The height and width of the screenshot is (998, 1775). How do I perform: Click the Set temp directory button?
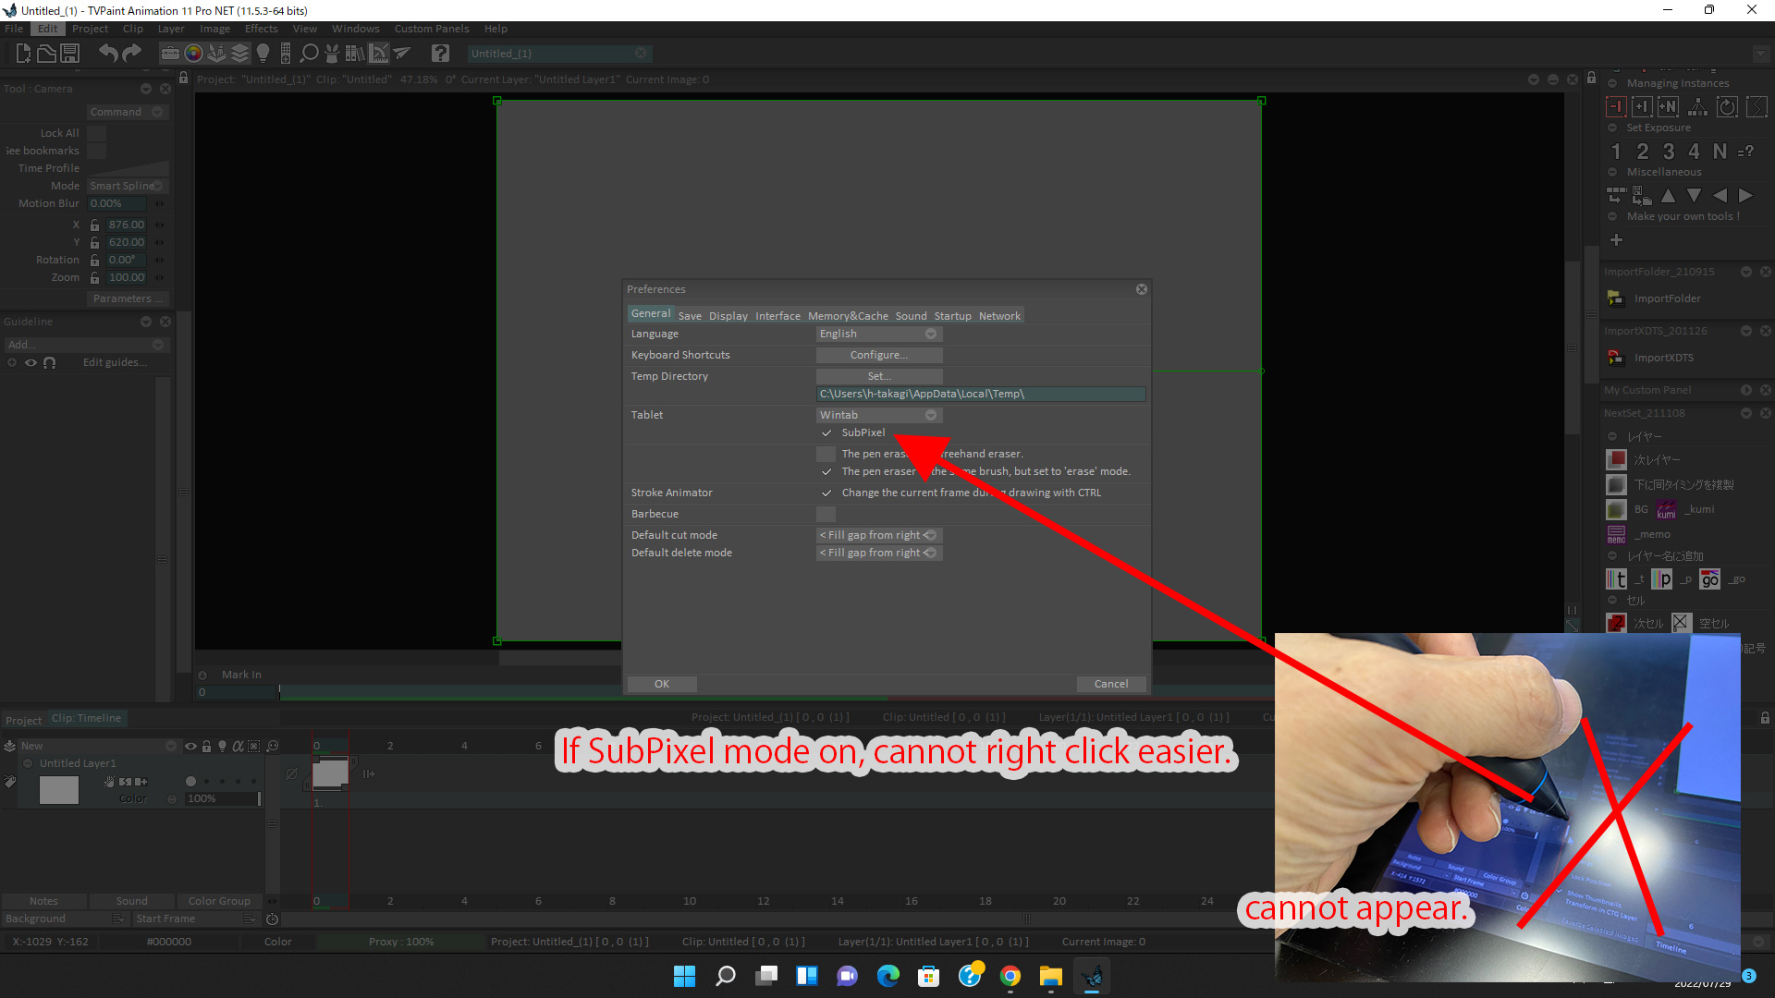pyautogui.click(x=879, y=377)
